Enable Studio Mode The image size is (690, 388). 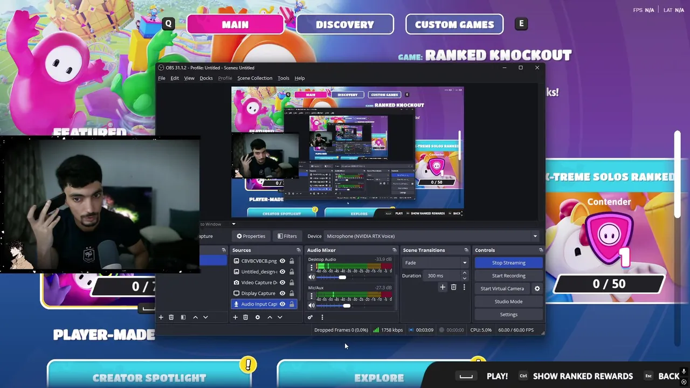[508, 302]
